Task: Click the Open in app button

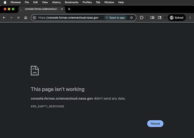Action: coord(115,18)
